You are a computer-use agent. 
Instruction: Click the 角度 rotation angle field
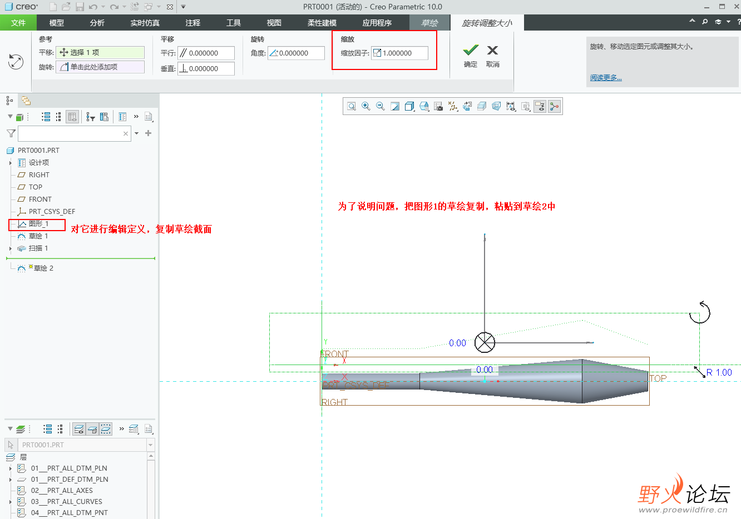coord(296,53)
